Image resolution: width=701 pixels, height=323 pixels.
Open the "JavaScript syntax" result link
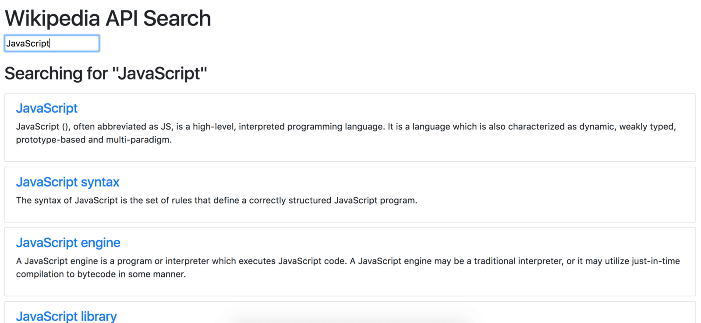(67, 182)
